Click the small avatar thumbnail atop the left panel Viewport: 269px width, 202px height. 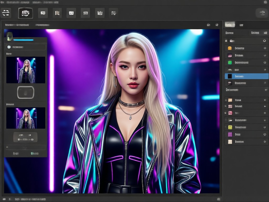click(10, 36)
